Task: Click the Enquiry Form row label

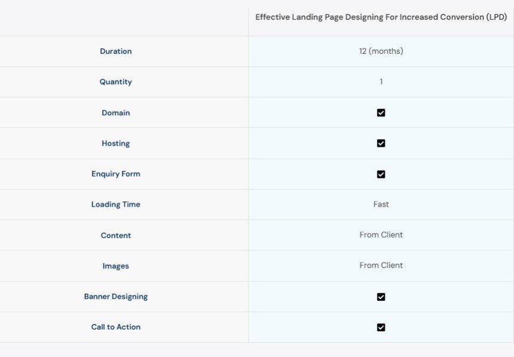Action: tap(116, 174)
